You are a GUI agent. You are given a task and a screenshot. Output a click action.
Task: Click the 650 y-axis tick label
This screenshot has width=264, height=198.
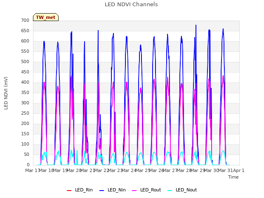[25, 31]
